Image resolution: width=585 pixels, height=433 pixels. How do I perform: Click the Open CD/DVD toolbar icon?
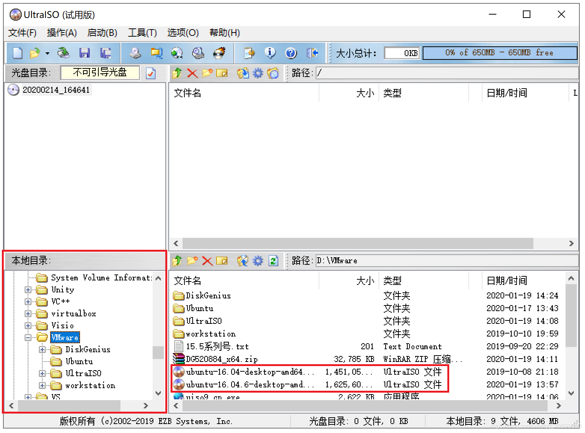pyautogui.click(x=63, y=53)
